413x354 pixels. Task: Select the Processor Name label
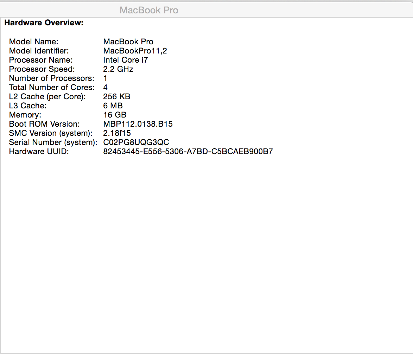click(x=41, y=60)
